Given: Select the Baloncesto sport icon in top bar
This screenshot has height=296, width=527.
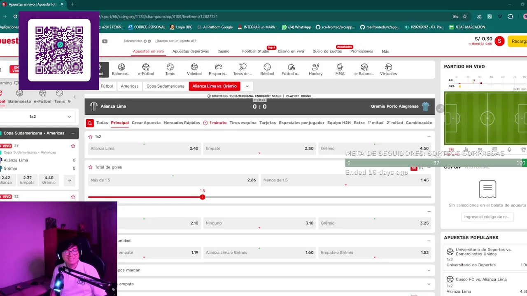Looking at the screenshot, I should (121, 67).
